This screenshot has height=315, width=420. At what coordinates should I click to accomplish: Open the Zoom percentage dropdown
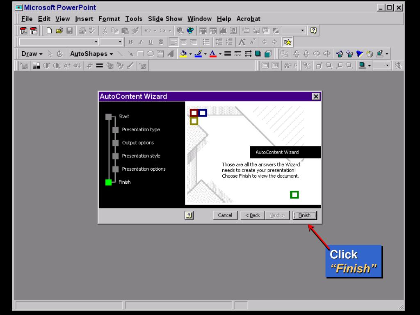tap(302, 30)
